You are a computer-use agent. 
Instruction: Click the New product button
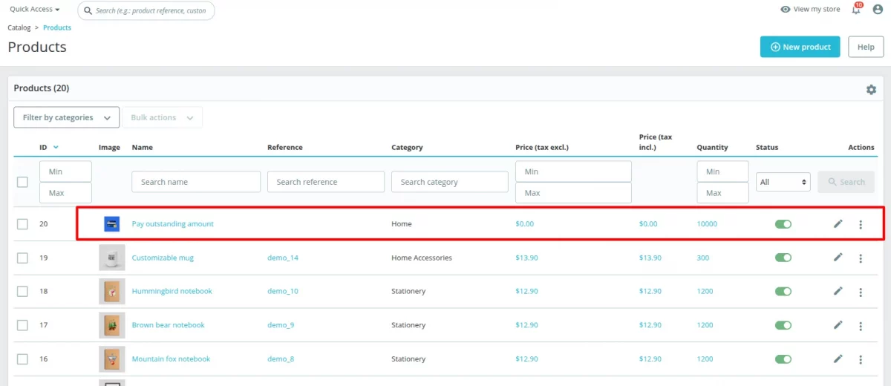click(x=800, y=47)
